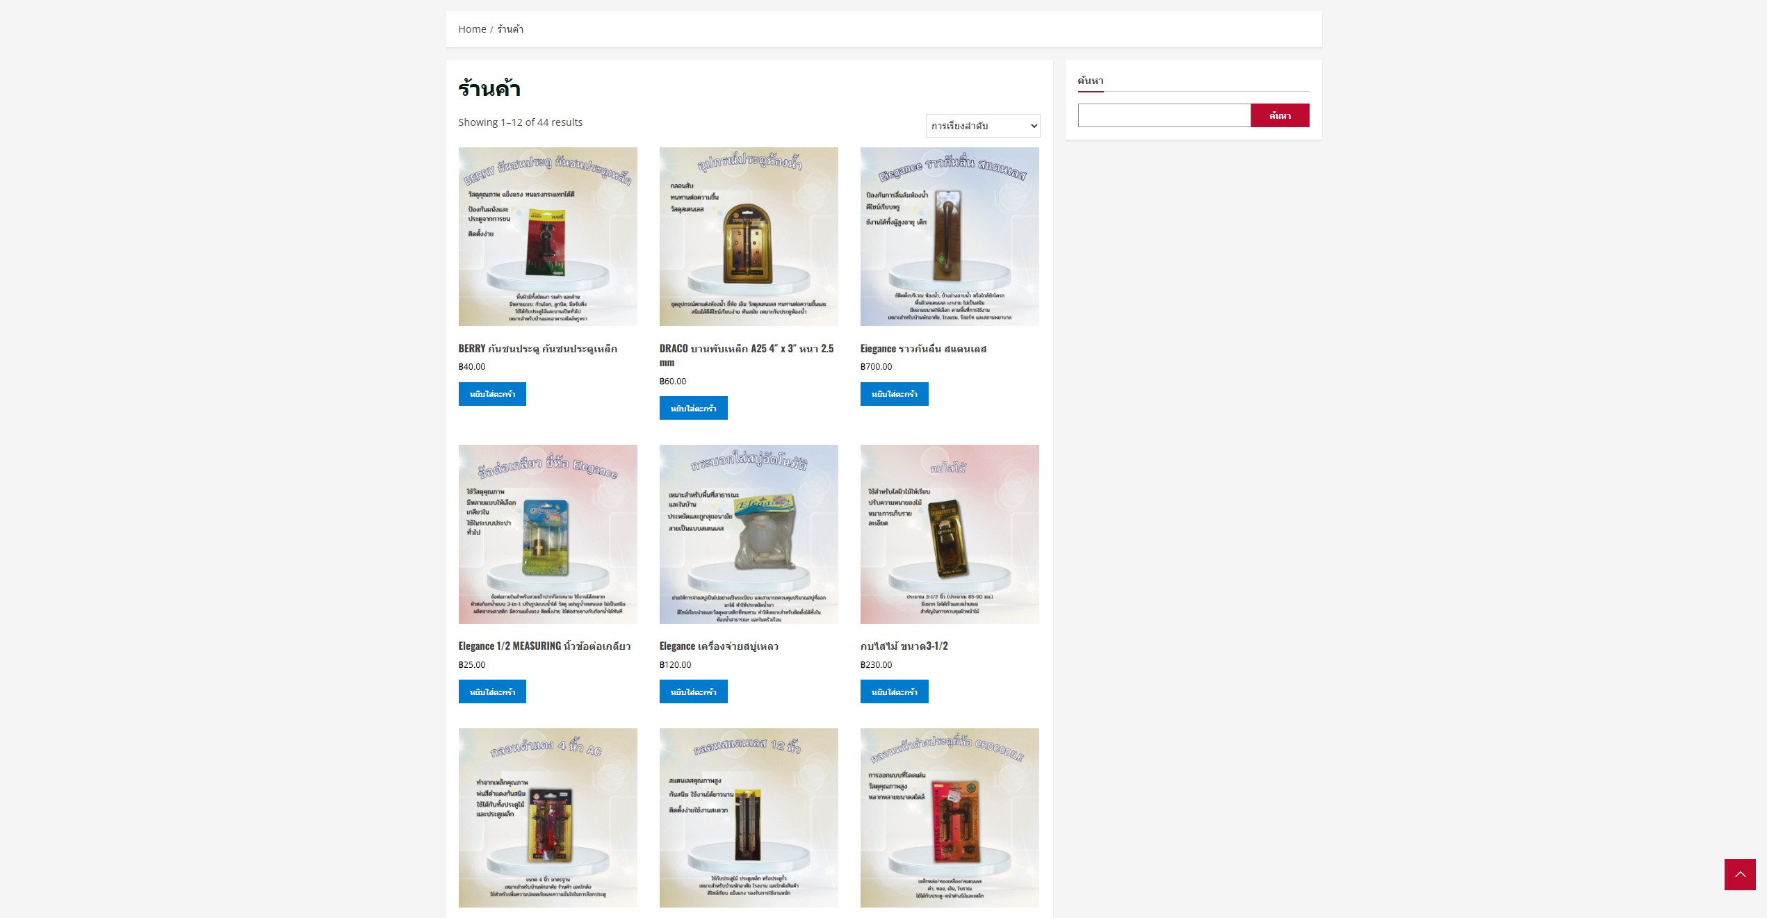
Task: Open the sorting order dropdown
Action: tap(983, 126)
